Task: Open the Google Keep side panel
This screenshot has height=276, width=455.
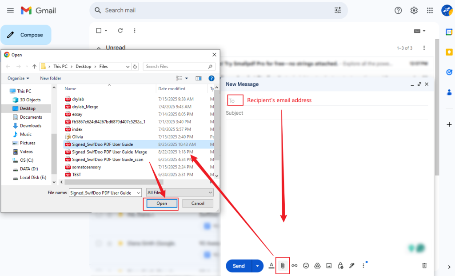Action: point(449,52)
